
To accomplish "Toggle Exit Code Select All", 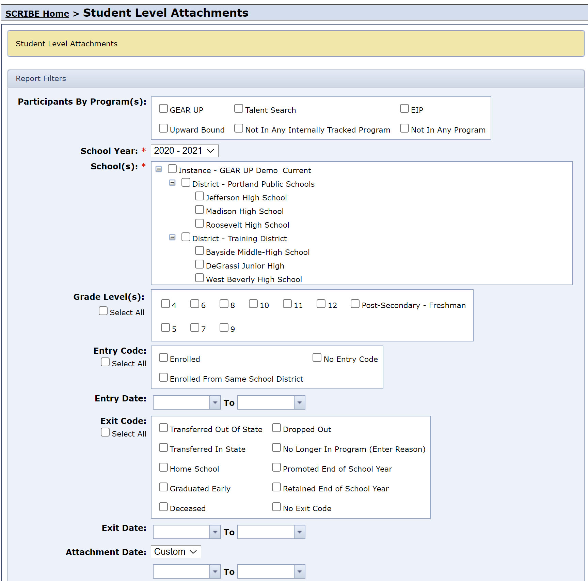I will tap(105, 432).
